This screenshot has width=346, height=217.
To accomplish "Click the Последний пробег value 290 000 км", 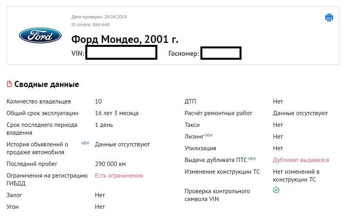I will (x=110, y=164).
